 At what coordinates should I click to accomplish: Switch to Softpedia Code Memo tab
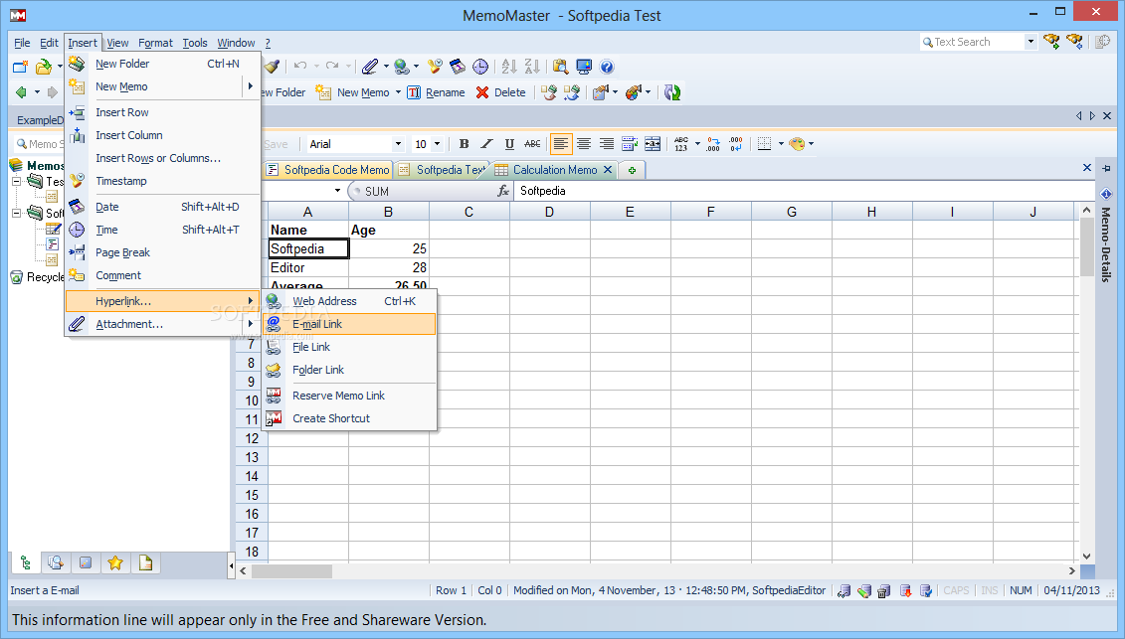tap(328, 170)
